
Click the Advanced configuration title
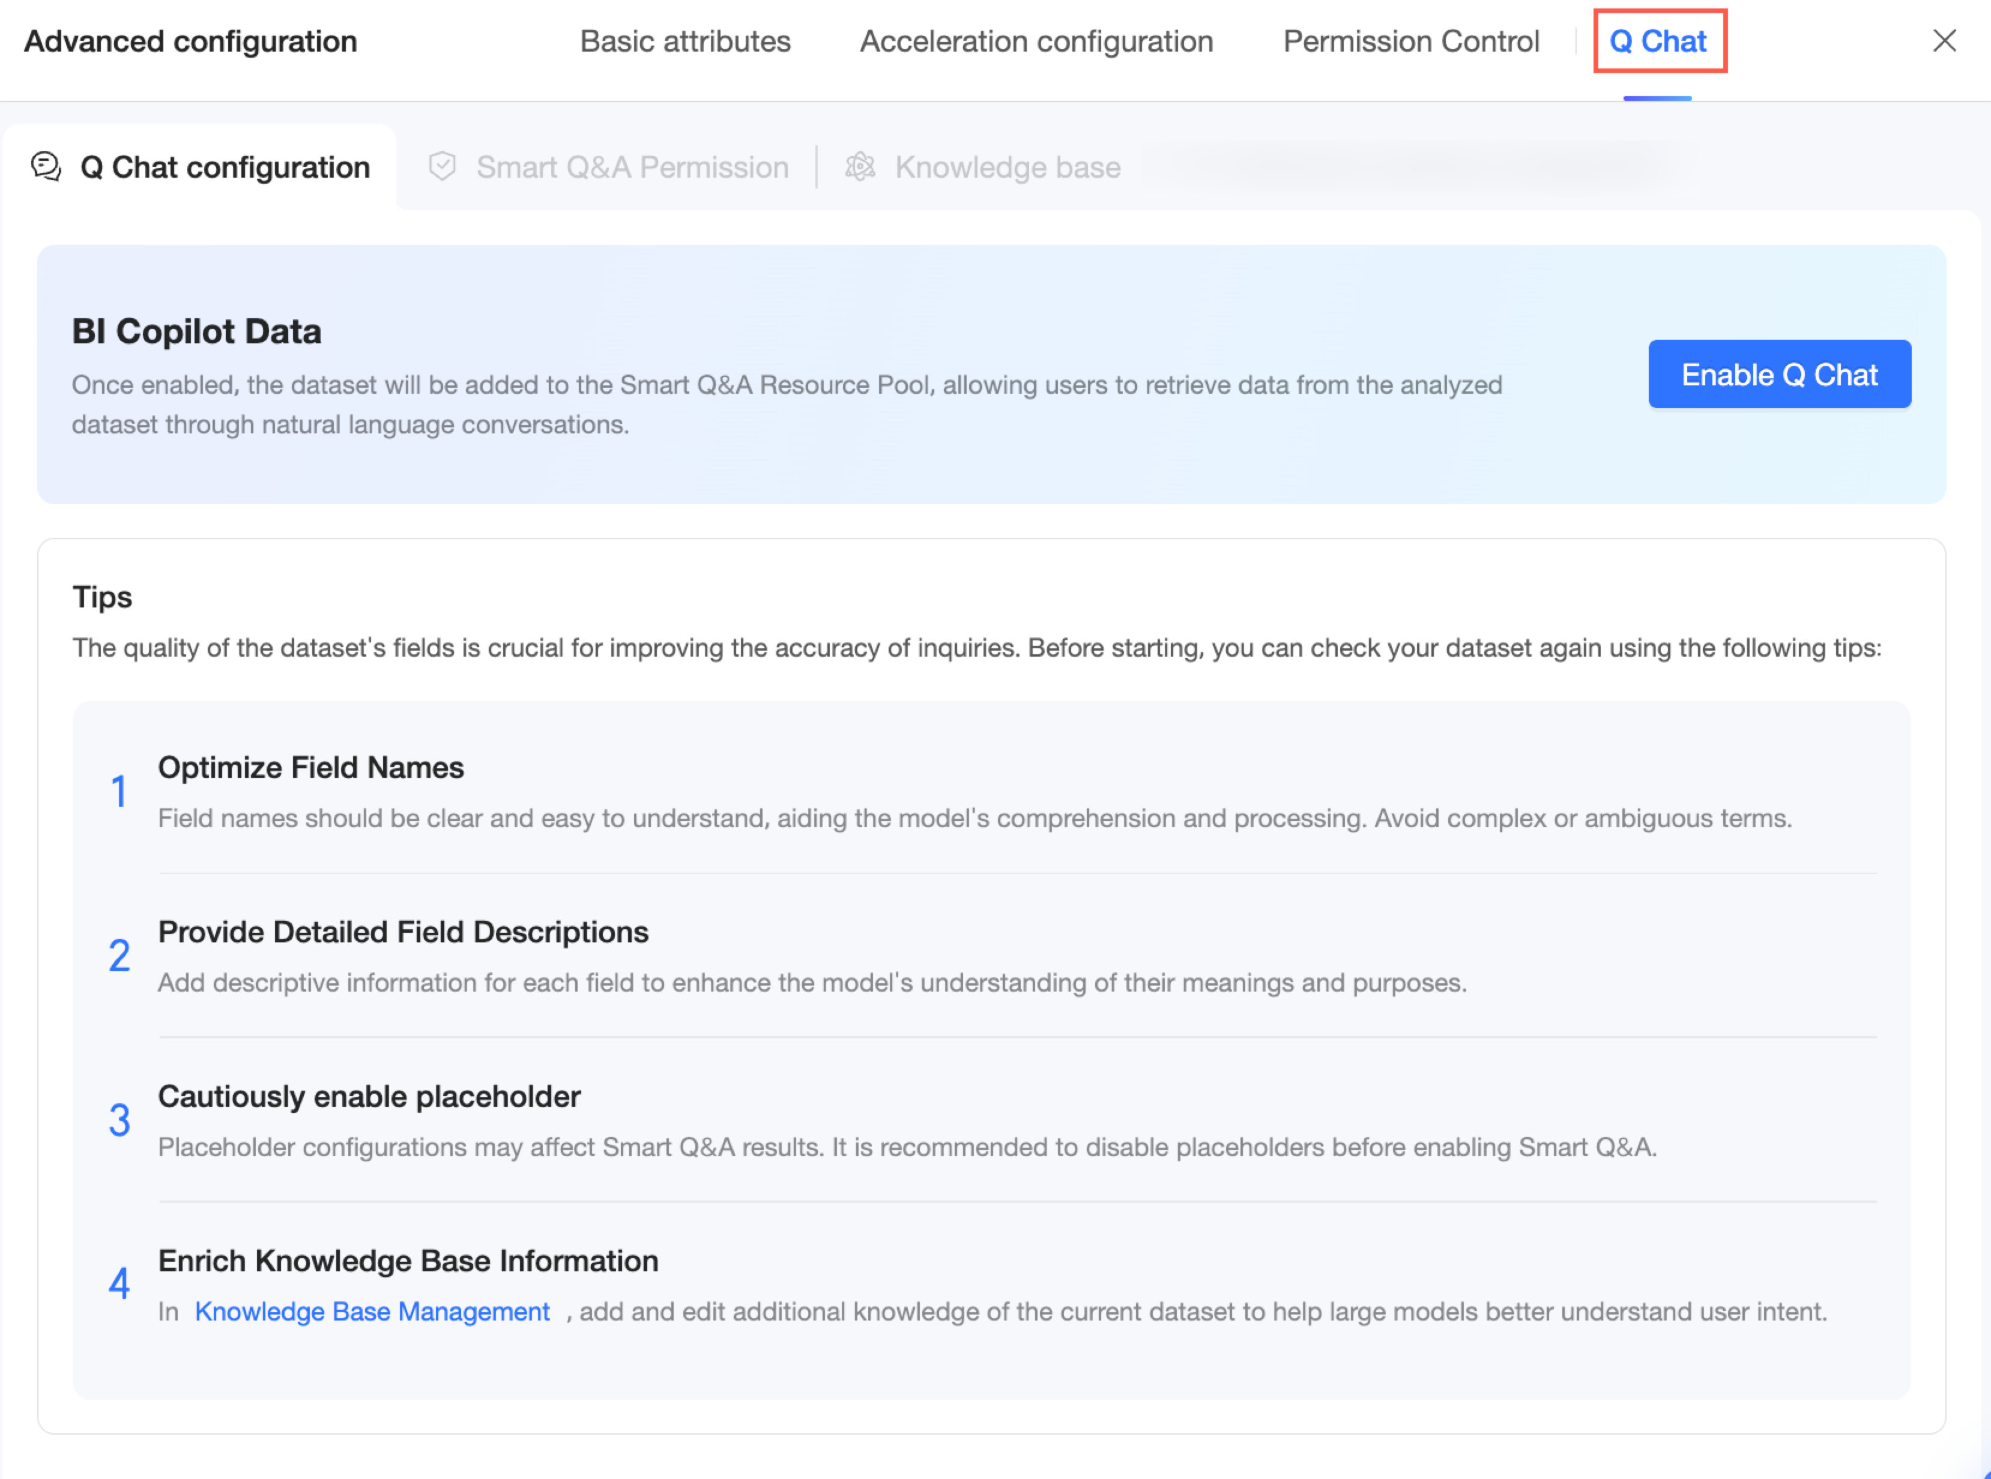(191, 41)
